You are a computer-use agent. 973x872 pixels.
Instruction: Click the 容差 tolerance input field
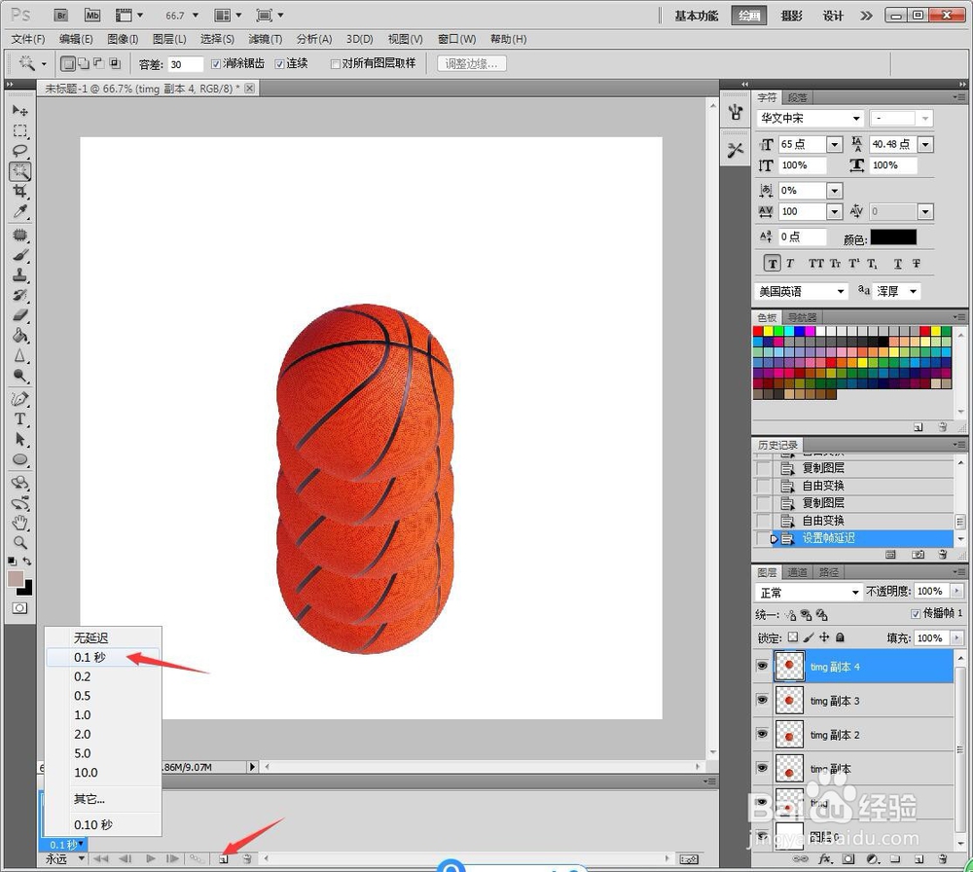(x=185, y=64)
